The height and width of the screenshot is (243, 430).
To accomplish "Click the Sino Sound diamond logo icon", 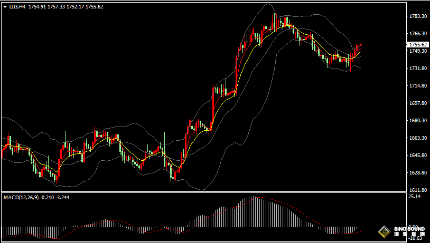I will click(x=384, y=231).
